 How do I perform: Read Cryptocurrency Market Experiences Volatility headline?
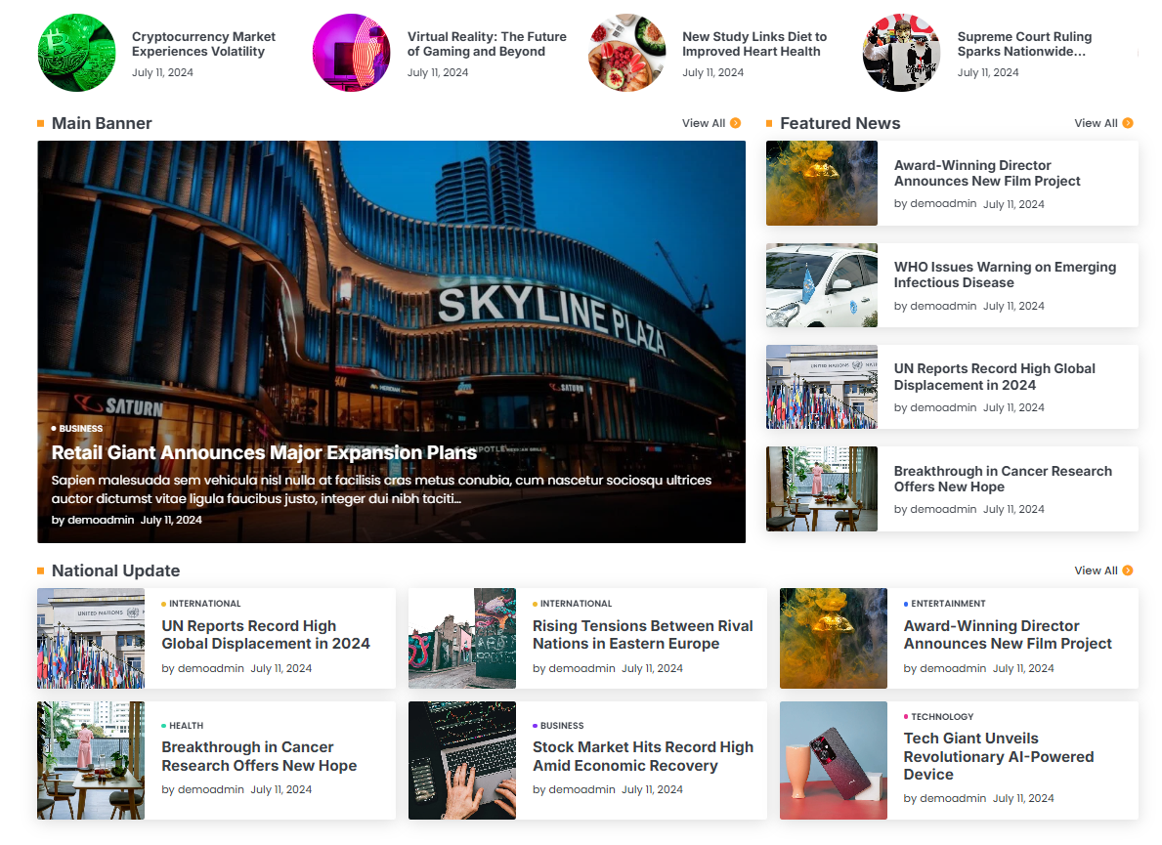(203, 44)
